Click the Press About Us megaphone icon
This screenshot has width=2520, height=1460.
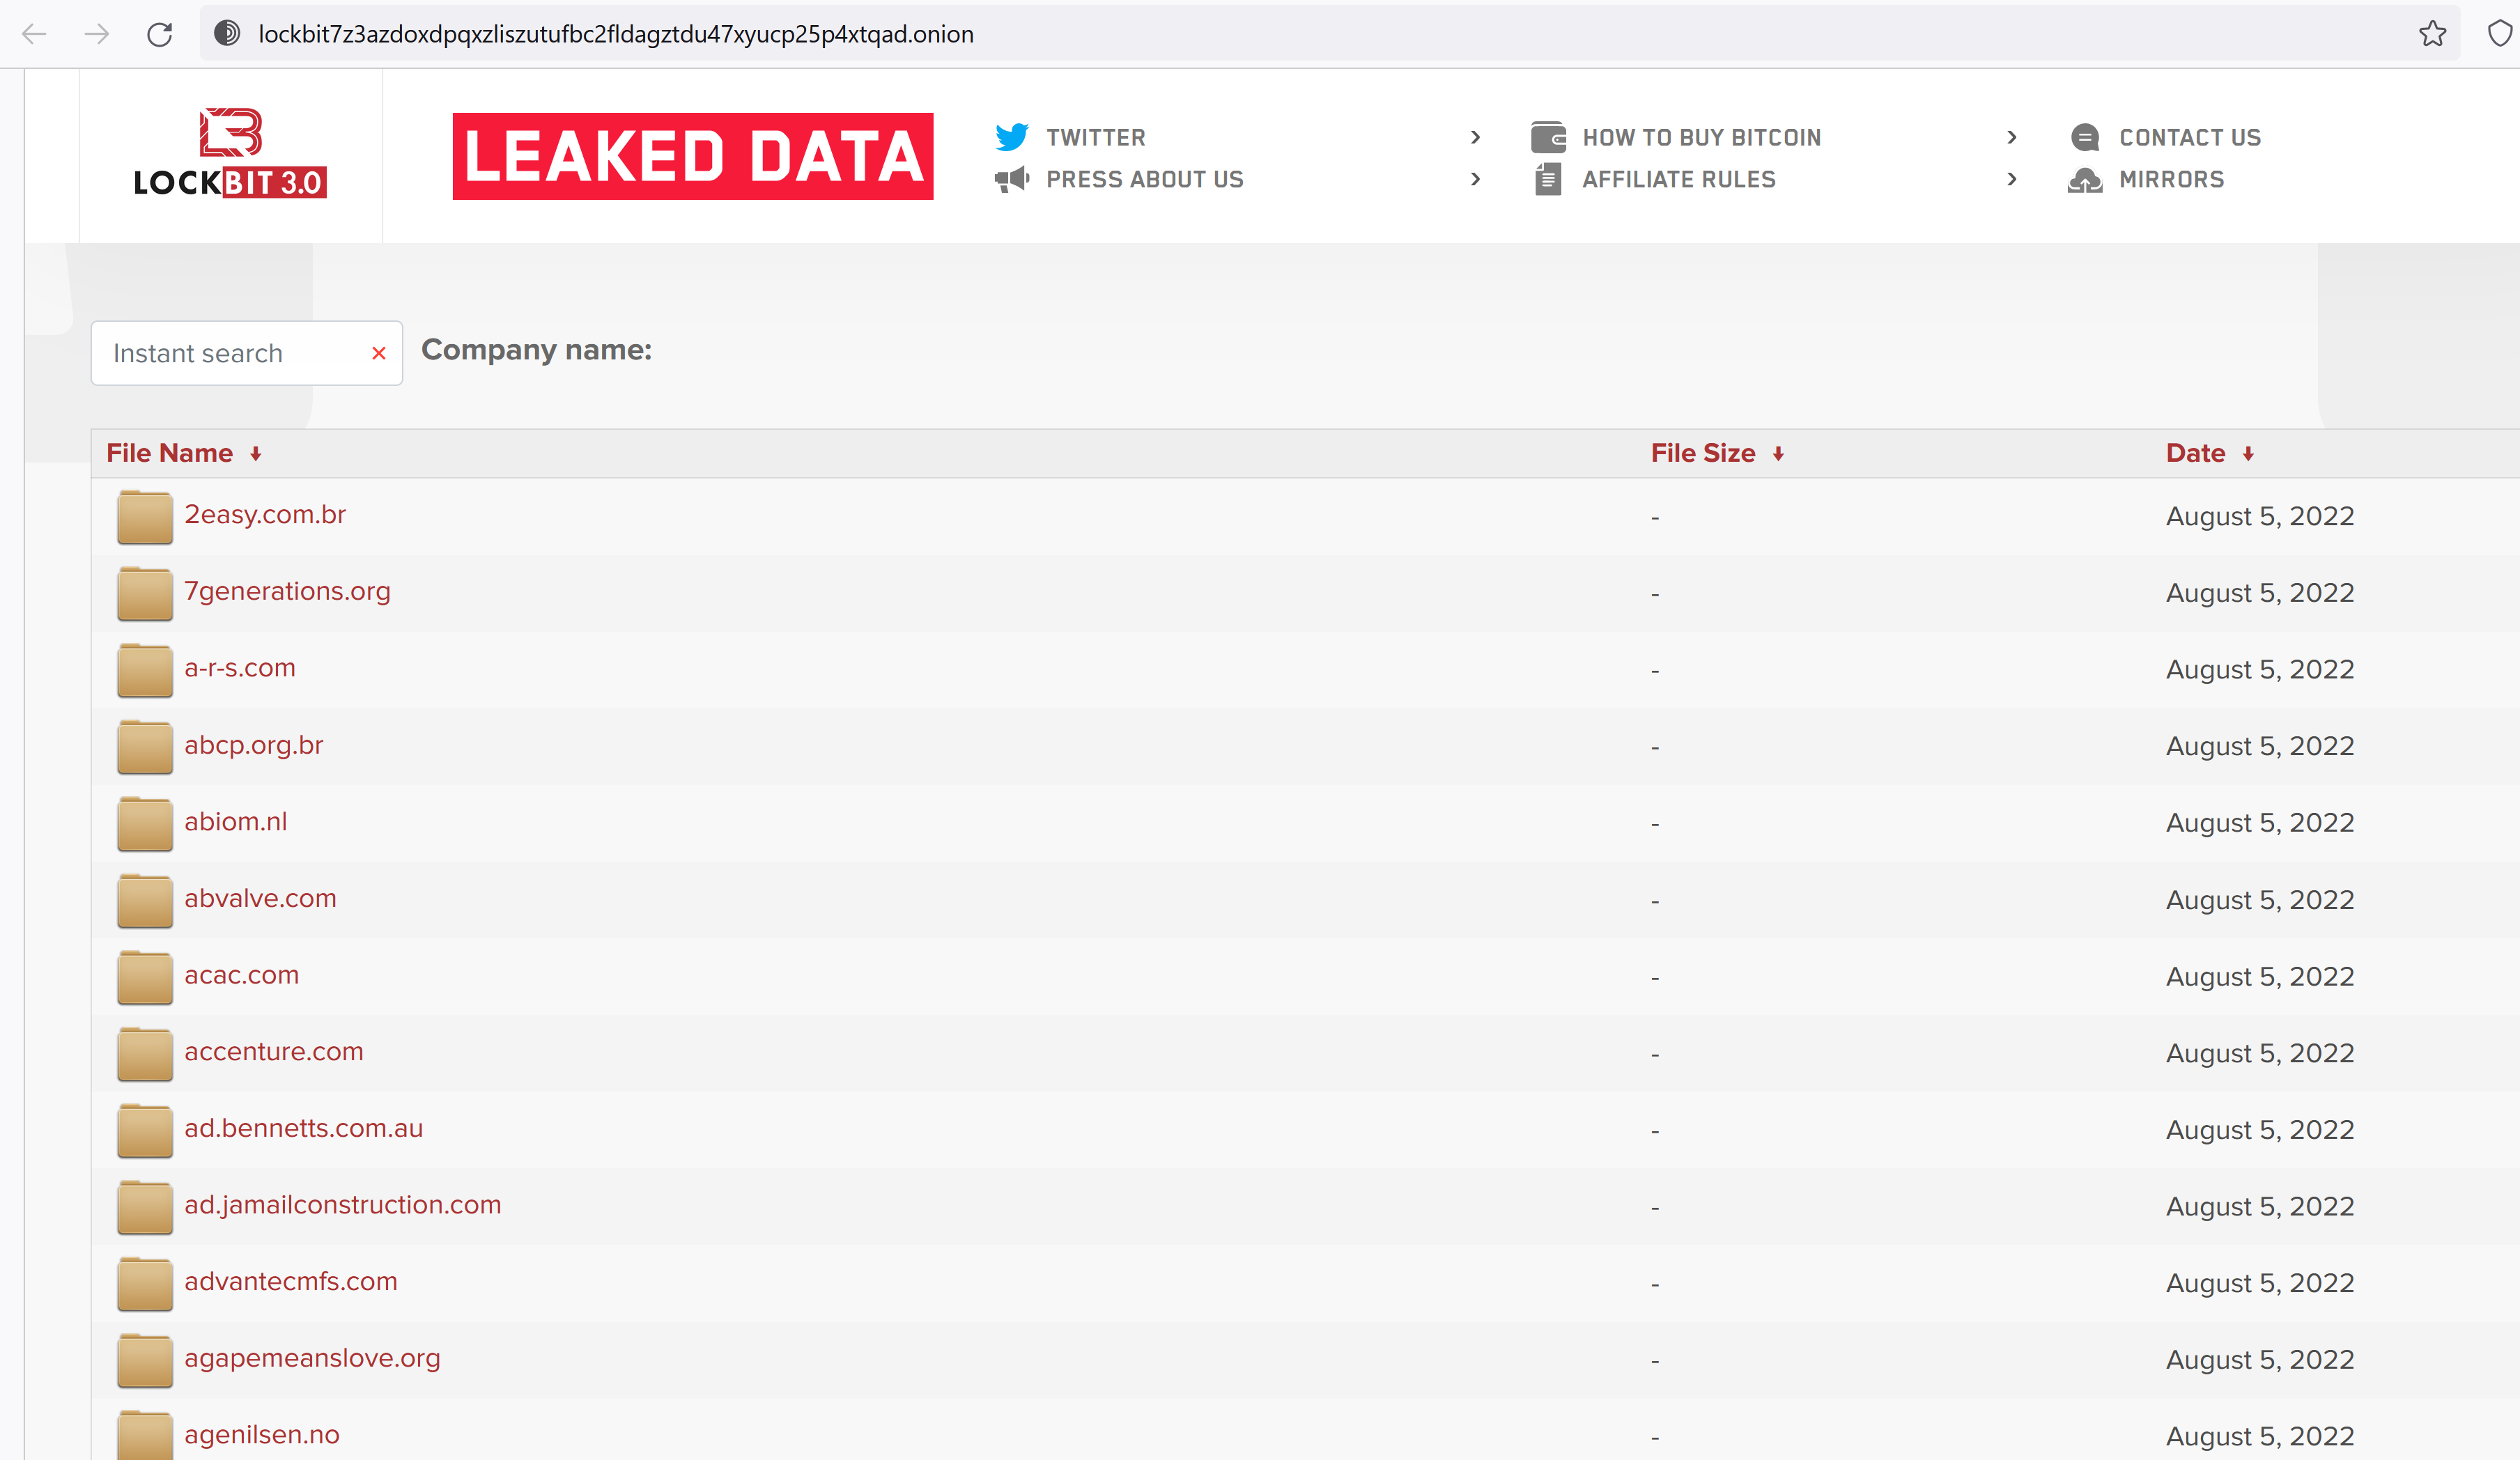[x=1011, y=179]
